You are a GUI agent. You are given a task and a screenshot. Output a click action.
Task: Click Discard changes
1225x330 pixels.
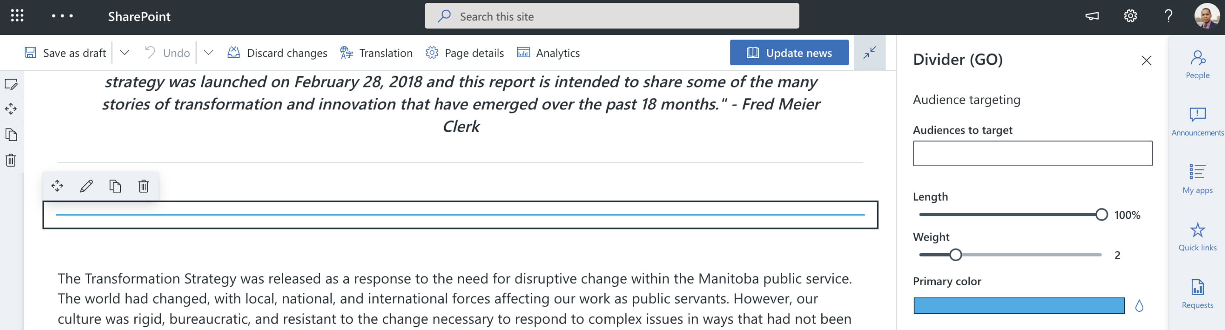click(x=277, y=53)
